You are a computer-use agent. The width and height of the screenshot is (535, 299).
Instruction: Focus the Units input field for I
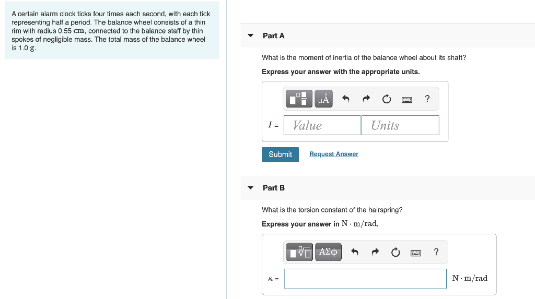point(400,125)
